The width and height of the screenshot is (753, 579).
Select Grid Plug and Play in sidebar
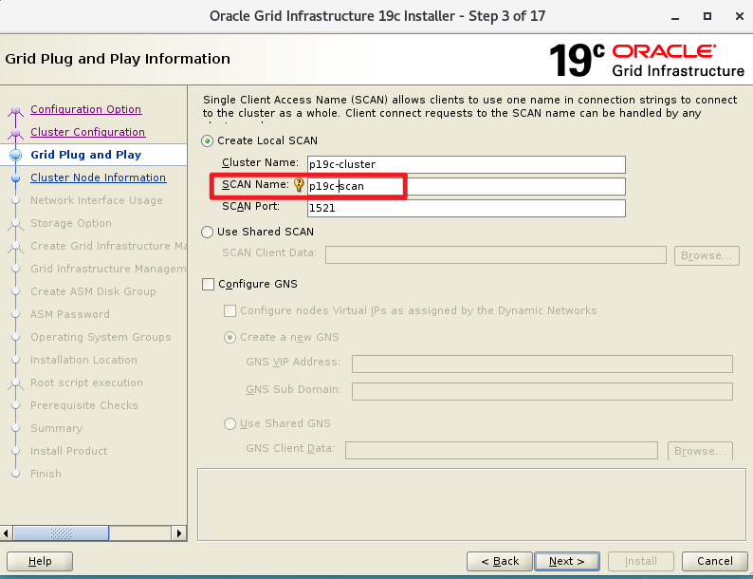point(86,155)
